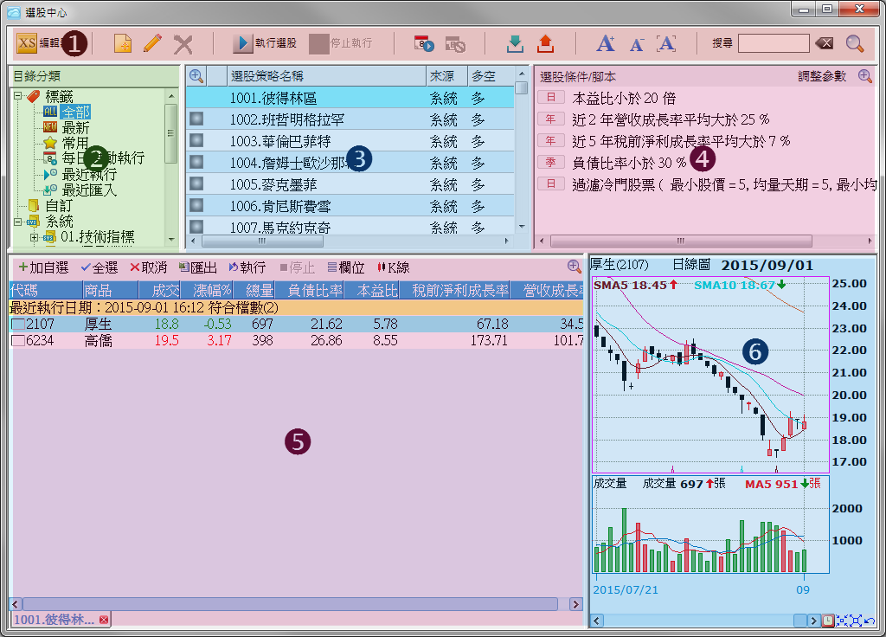Collapse the 標籤 tree node
Viewport: 886px width, 637px height.
click(x=19, y=96)
